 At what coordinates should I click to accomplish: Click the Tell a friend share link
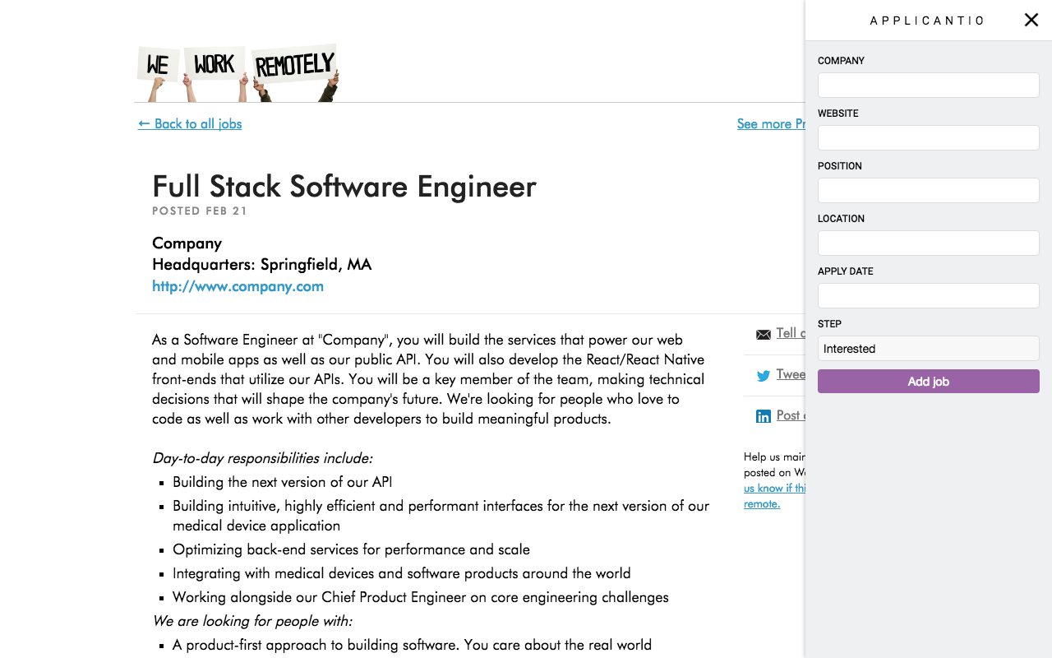tap(791, 333)
